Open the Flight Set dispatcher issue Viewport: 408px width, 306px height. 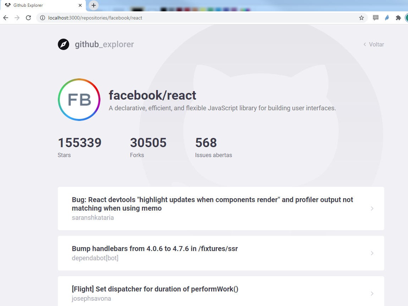(x=221, y=291)
